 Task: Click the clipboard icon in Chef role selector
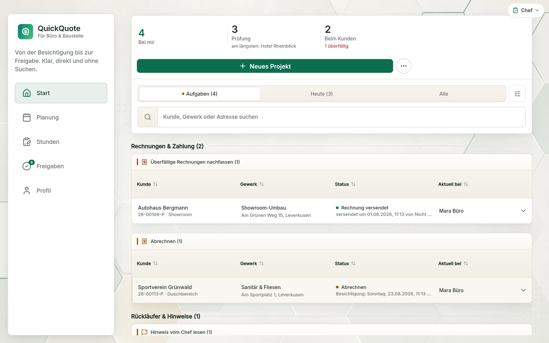coord(515,10)
